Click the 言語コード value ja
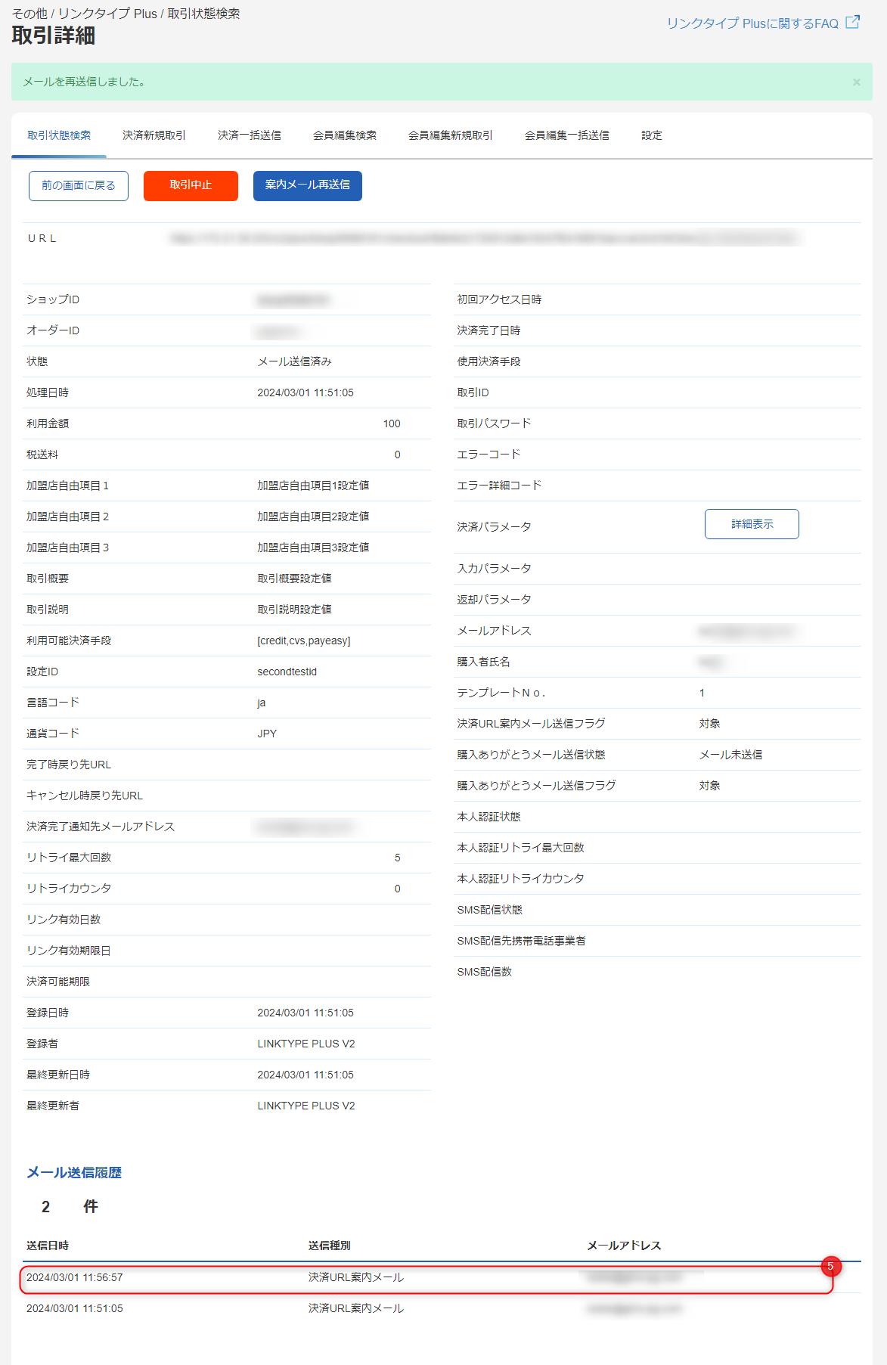This screenshot has width=887, height=1365. click(262, 703)
